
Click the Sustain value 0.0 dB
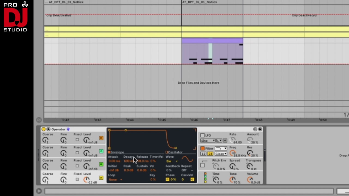tap(142, 170)
